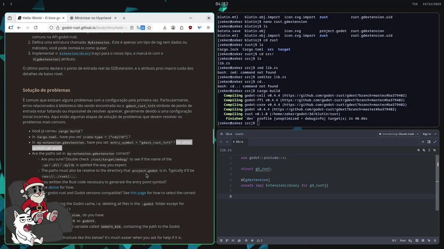The image size is (444, 249).
Task: Expand the user menu chevron beside Sign in
Action: [x=436, y=134]
